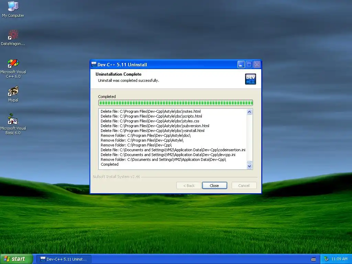Select log line deleting vsinstall.html
Screen dimensions: 352x264
(153, 131)
